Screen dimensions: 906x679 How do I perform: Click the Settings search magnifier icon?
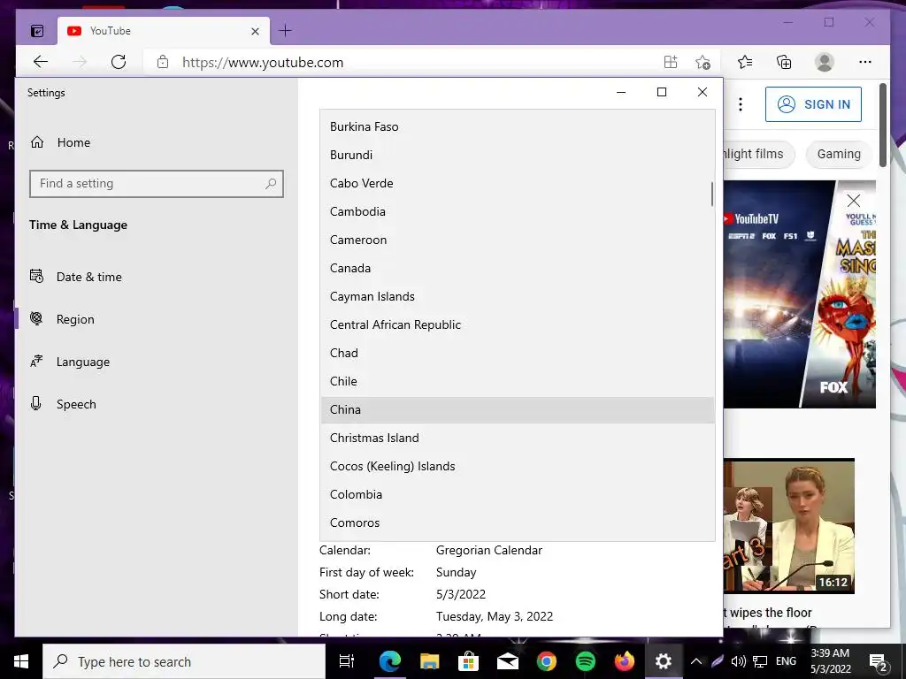click(x=271, y=184)
